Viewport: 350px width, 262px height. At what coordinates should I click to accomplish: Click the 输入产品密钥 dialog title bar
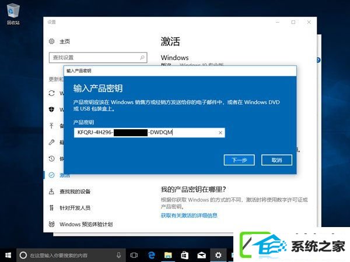click(180, 71)
